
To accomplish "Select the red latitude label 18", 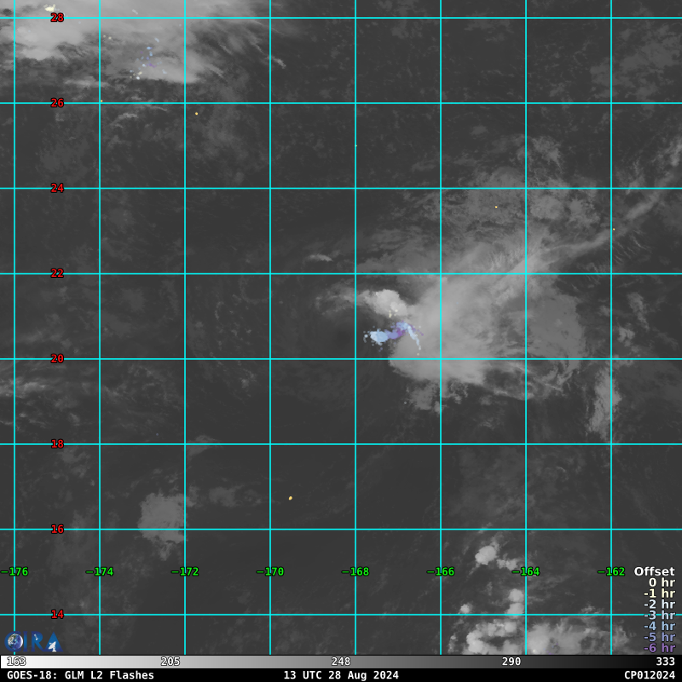I will pos(57,443).
